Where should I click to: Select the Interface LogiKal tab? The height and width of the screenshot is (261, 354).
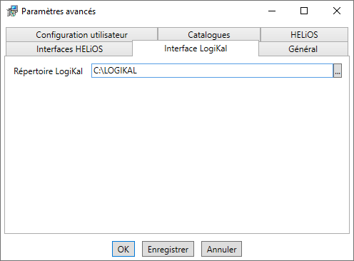pyautogui.click(x=196, y=48)
